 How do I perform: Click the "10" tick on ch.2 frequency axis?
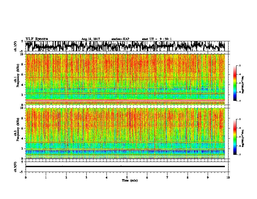click(22, 108)
